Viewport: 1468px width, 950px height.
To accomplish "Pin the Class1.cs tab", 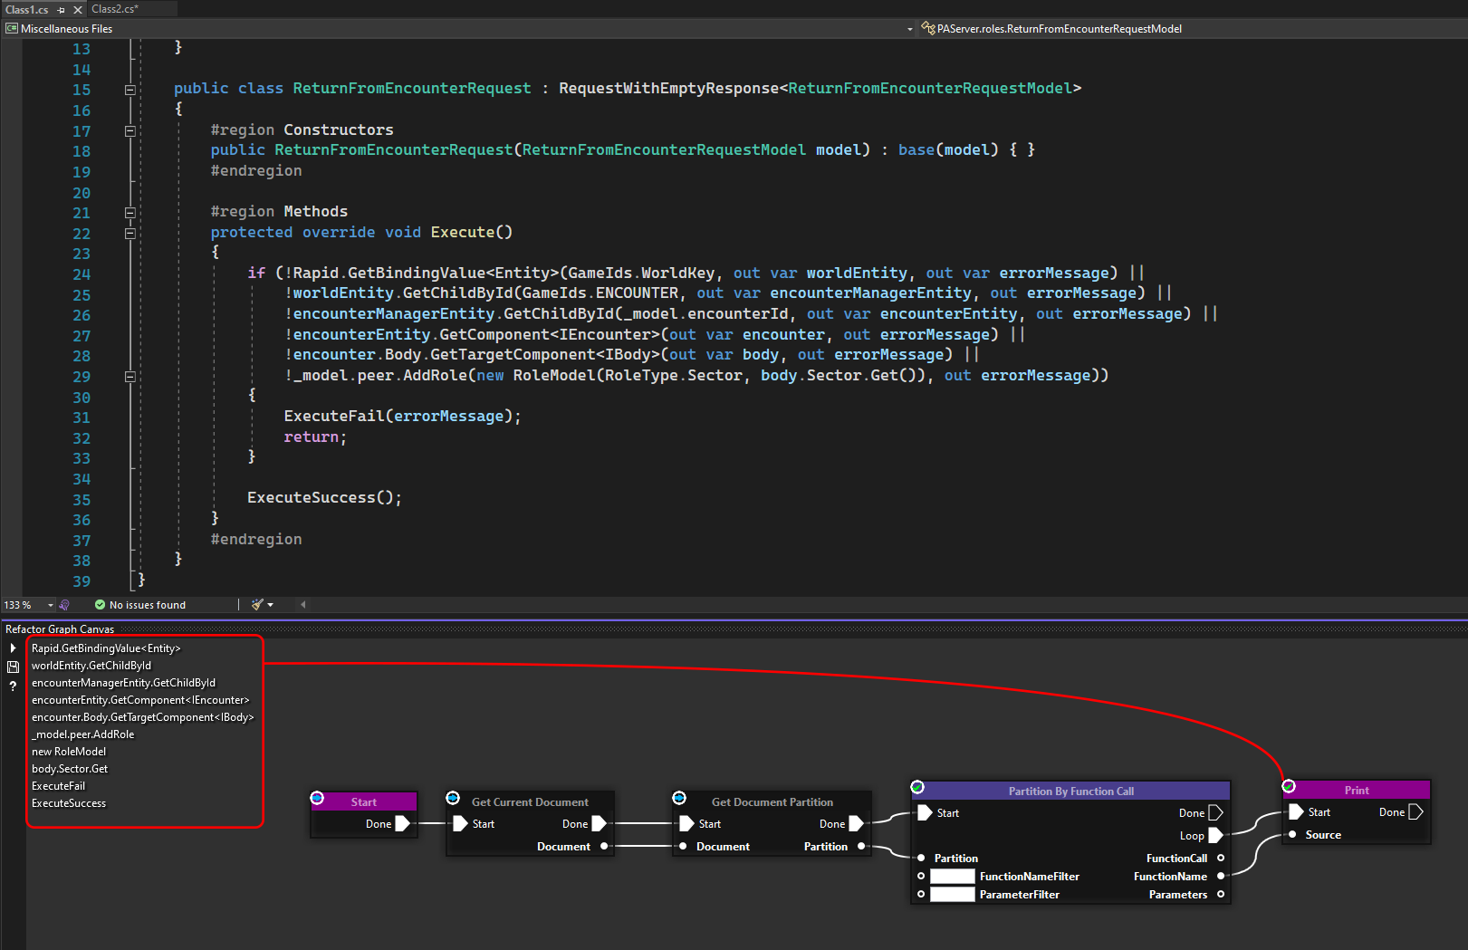I will [x=62, y=10].
